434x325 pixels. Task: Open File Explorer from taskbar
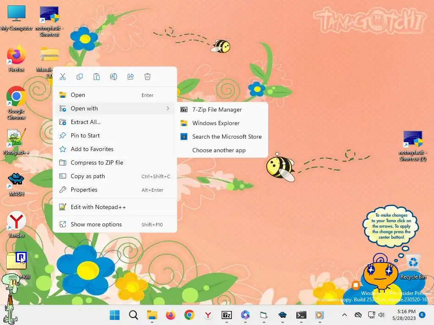[x=152, y=315]
